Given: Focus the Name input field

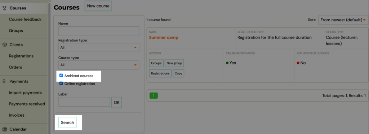Looking at the screenshot, I should [99, 31].
